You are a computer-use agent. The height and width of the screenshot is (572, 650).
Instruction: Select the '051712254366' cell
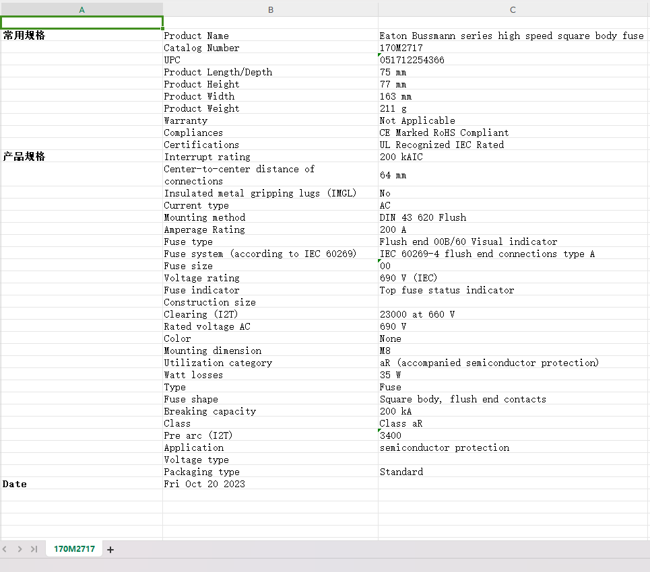pyautogui.click(x=513, y=60)
